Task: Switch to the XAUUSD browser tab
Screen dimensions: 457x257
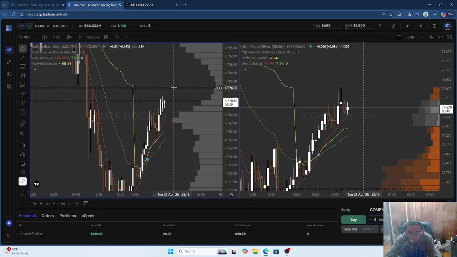Action: coord(152,5)
